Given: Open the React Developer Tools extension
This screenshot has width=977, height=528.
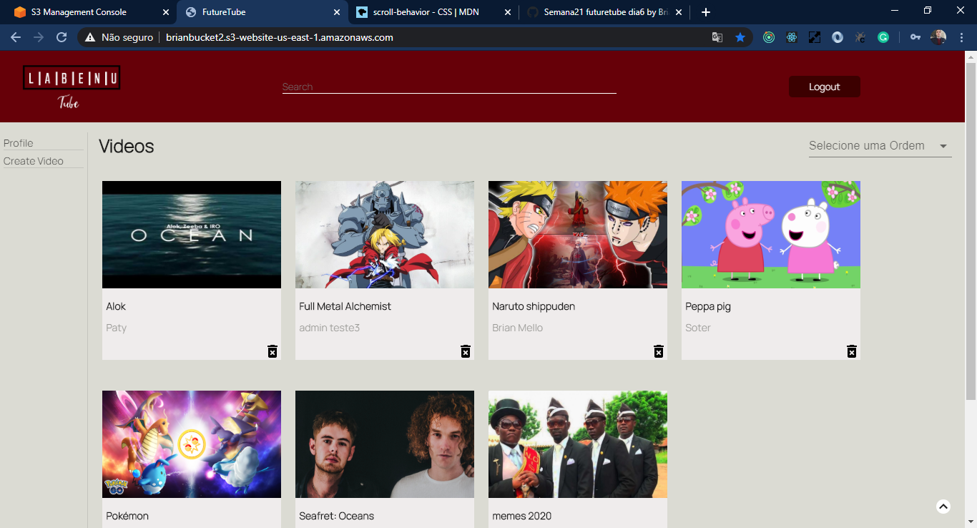Looking at the screenshot, I should click(x=792, y=37).
